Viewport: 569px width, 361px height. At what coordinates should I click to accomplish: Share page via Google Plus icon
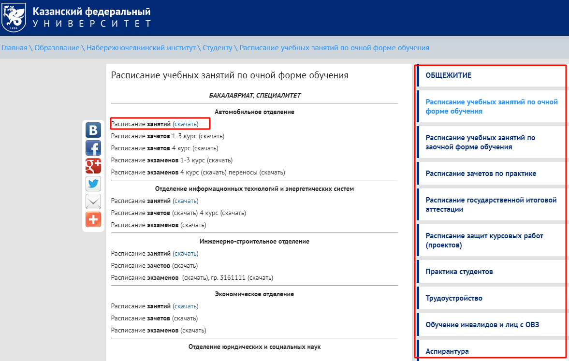click(93, 166)
